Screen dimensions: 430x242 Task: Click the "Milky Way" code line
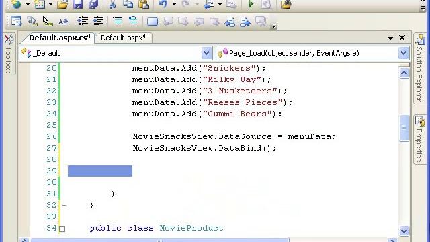202,79
